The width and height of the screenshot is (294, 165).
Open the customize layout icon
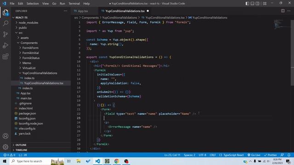tap(265, 3)
